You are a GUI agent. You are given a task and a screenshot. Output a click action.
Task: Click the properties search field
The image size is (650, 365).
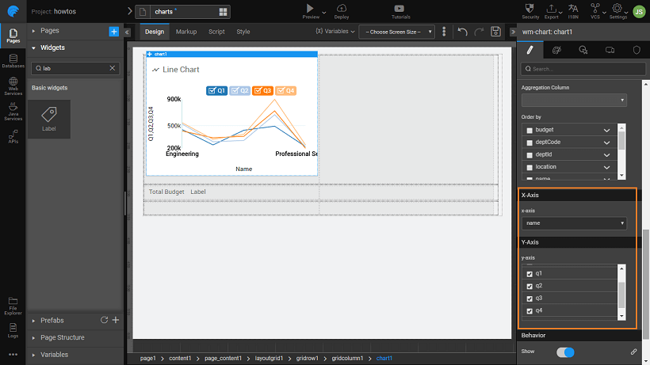tap(580, 69)
